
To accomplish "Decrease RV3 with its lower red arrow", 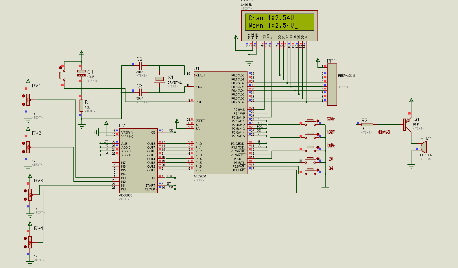I will tap(25, 199).
